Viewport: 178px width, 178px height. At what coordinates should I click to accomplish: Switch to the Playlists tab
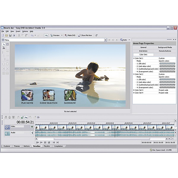[47, 146]
